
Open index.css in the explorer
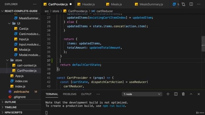[21, 81]
